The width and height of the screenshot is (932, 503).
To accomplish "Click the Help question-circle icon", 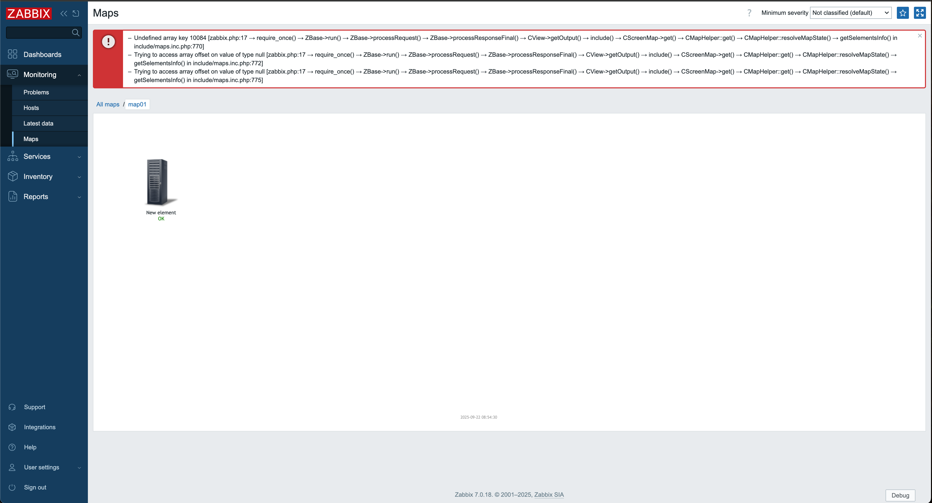I will pos(12,447).
